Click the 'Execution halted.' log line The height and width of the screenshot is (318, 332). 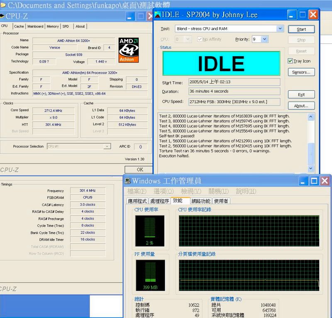pos(174,156)
